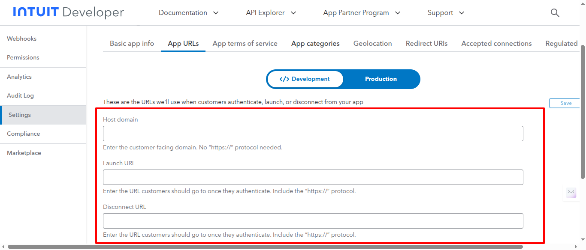Screen dimensions: 586x250
Task: Click into the Launch URL field
Action: [x=313, y=177]
